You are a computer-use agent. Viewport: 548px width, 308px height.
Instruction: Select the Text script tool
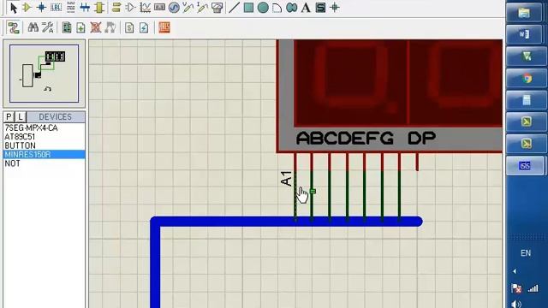(70, 8)
